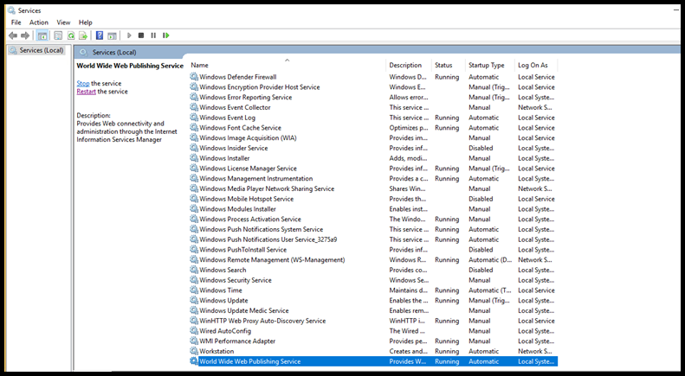Select Windows Image Acquisition (WIA) row

pos(373,137)
